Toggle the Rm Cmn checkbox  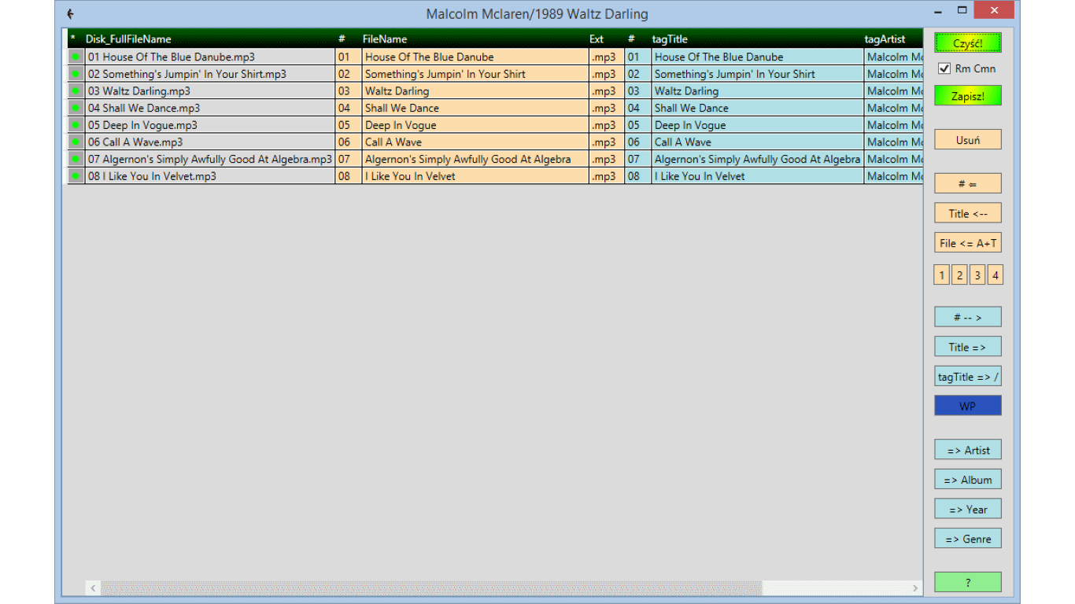(944, 68)
